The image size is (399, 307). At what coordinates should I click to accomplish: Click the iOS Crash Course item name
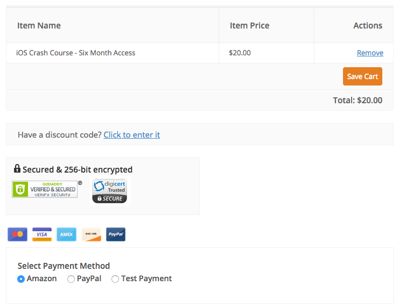[76, 53]
